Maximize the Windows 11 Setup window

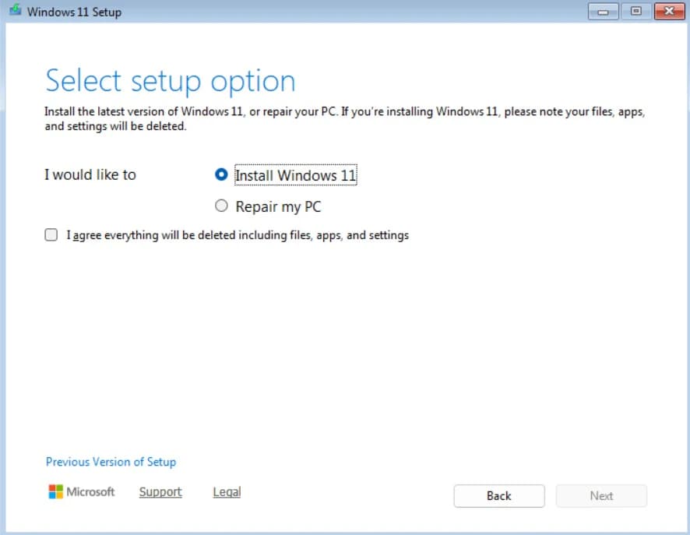click(x=635, y=11)
